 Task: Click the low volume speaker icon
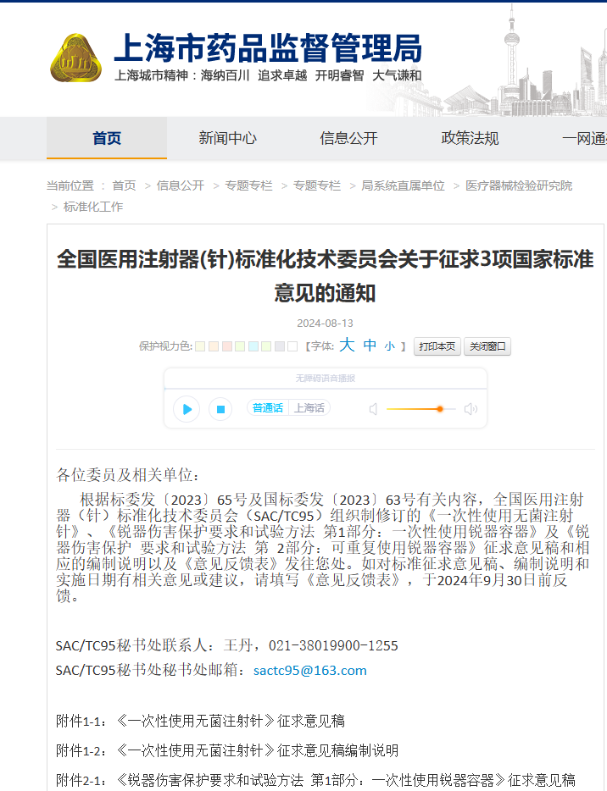373,409
